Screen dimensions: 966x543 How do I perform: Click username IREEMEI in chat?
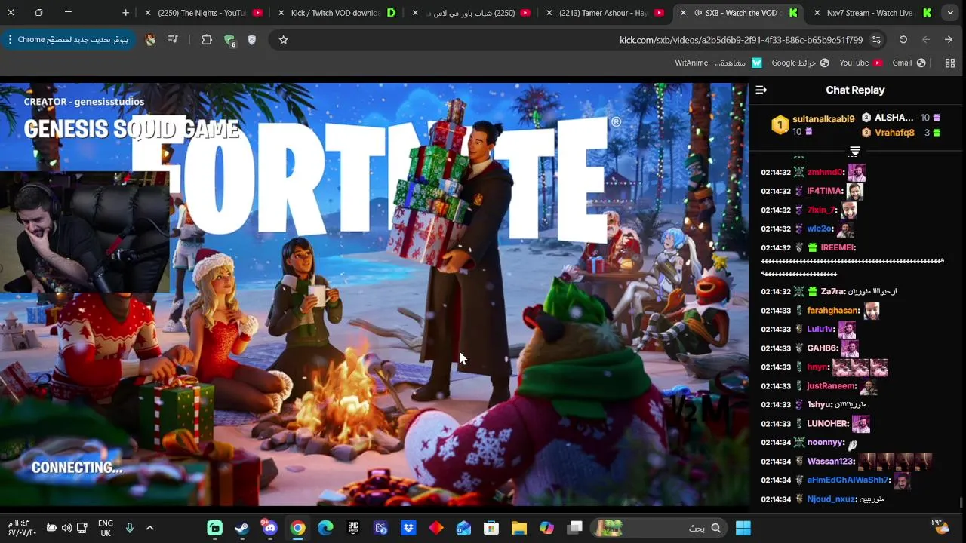[837, 247]
